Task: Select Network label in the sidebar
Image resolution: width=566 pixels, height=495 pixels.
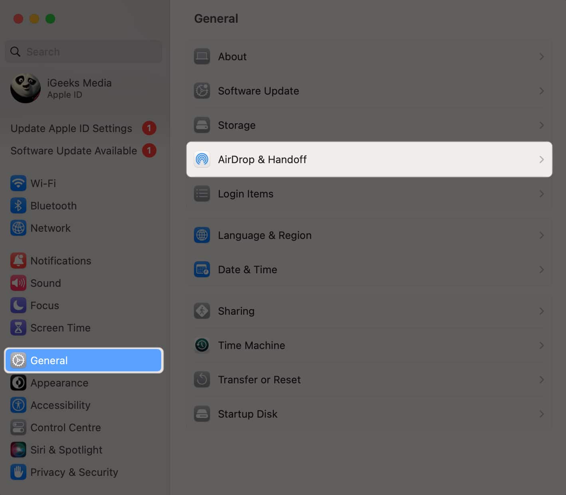Action: pyautogui.click(x=50, y=228)
